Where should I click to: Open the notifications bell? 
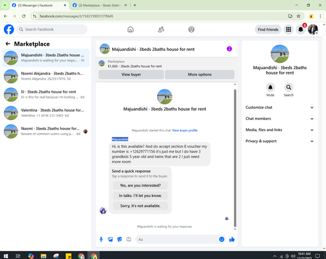click(x=301, y=29)
